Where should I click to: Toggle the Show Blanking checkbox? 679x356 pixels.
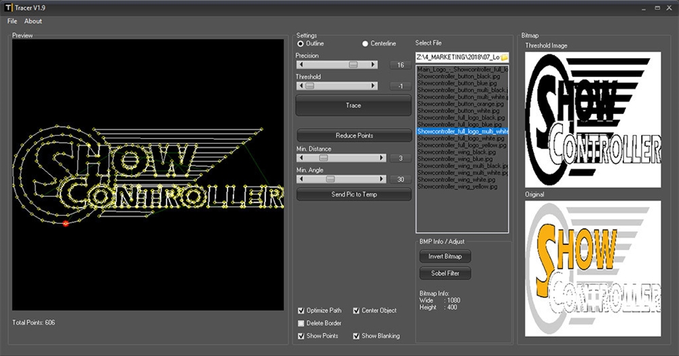tap(356, 336)
